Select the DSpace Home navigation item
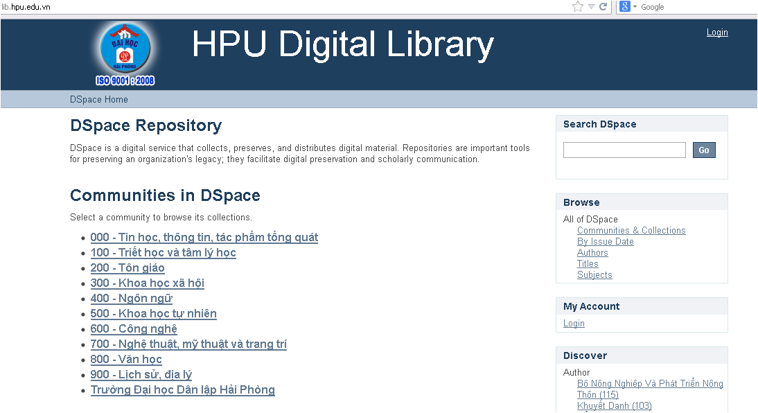This screenshot has width=758, height=413. point(98,99)
